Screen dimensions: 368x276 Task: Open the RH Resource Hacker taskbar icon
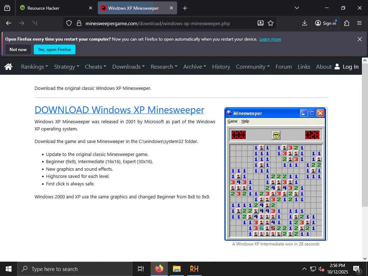[194, 269]
